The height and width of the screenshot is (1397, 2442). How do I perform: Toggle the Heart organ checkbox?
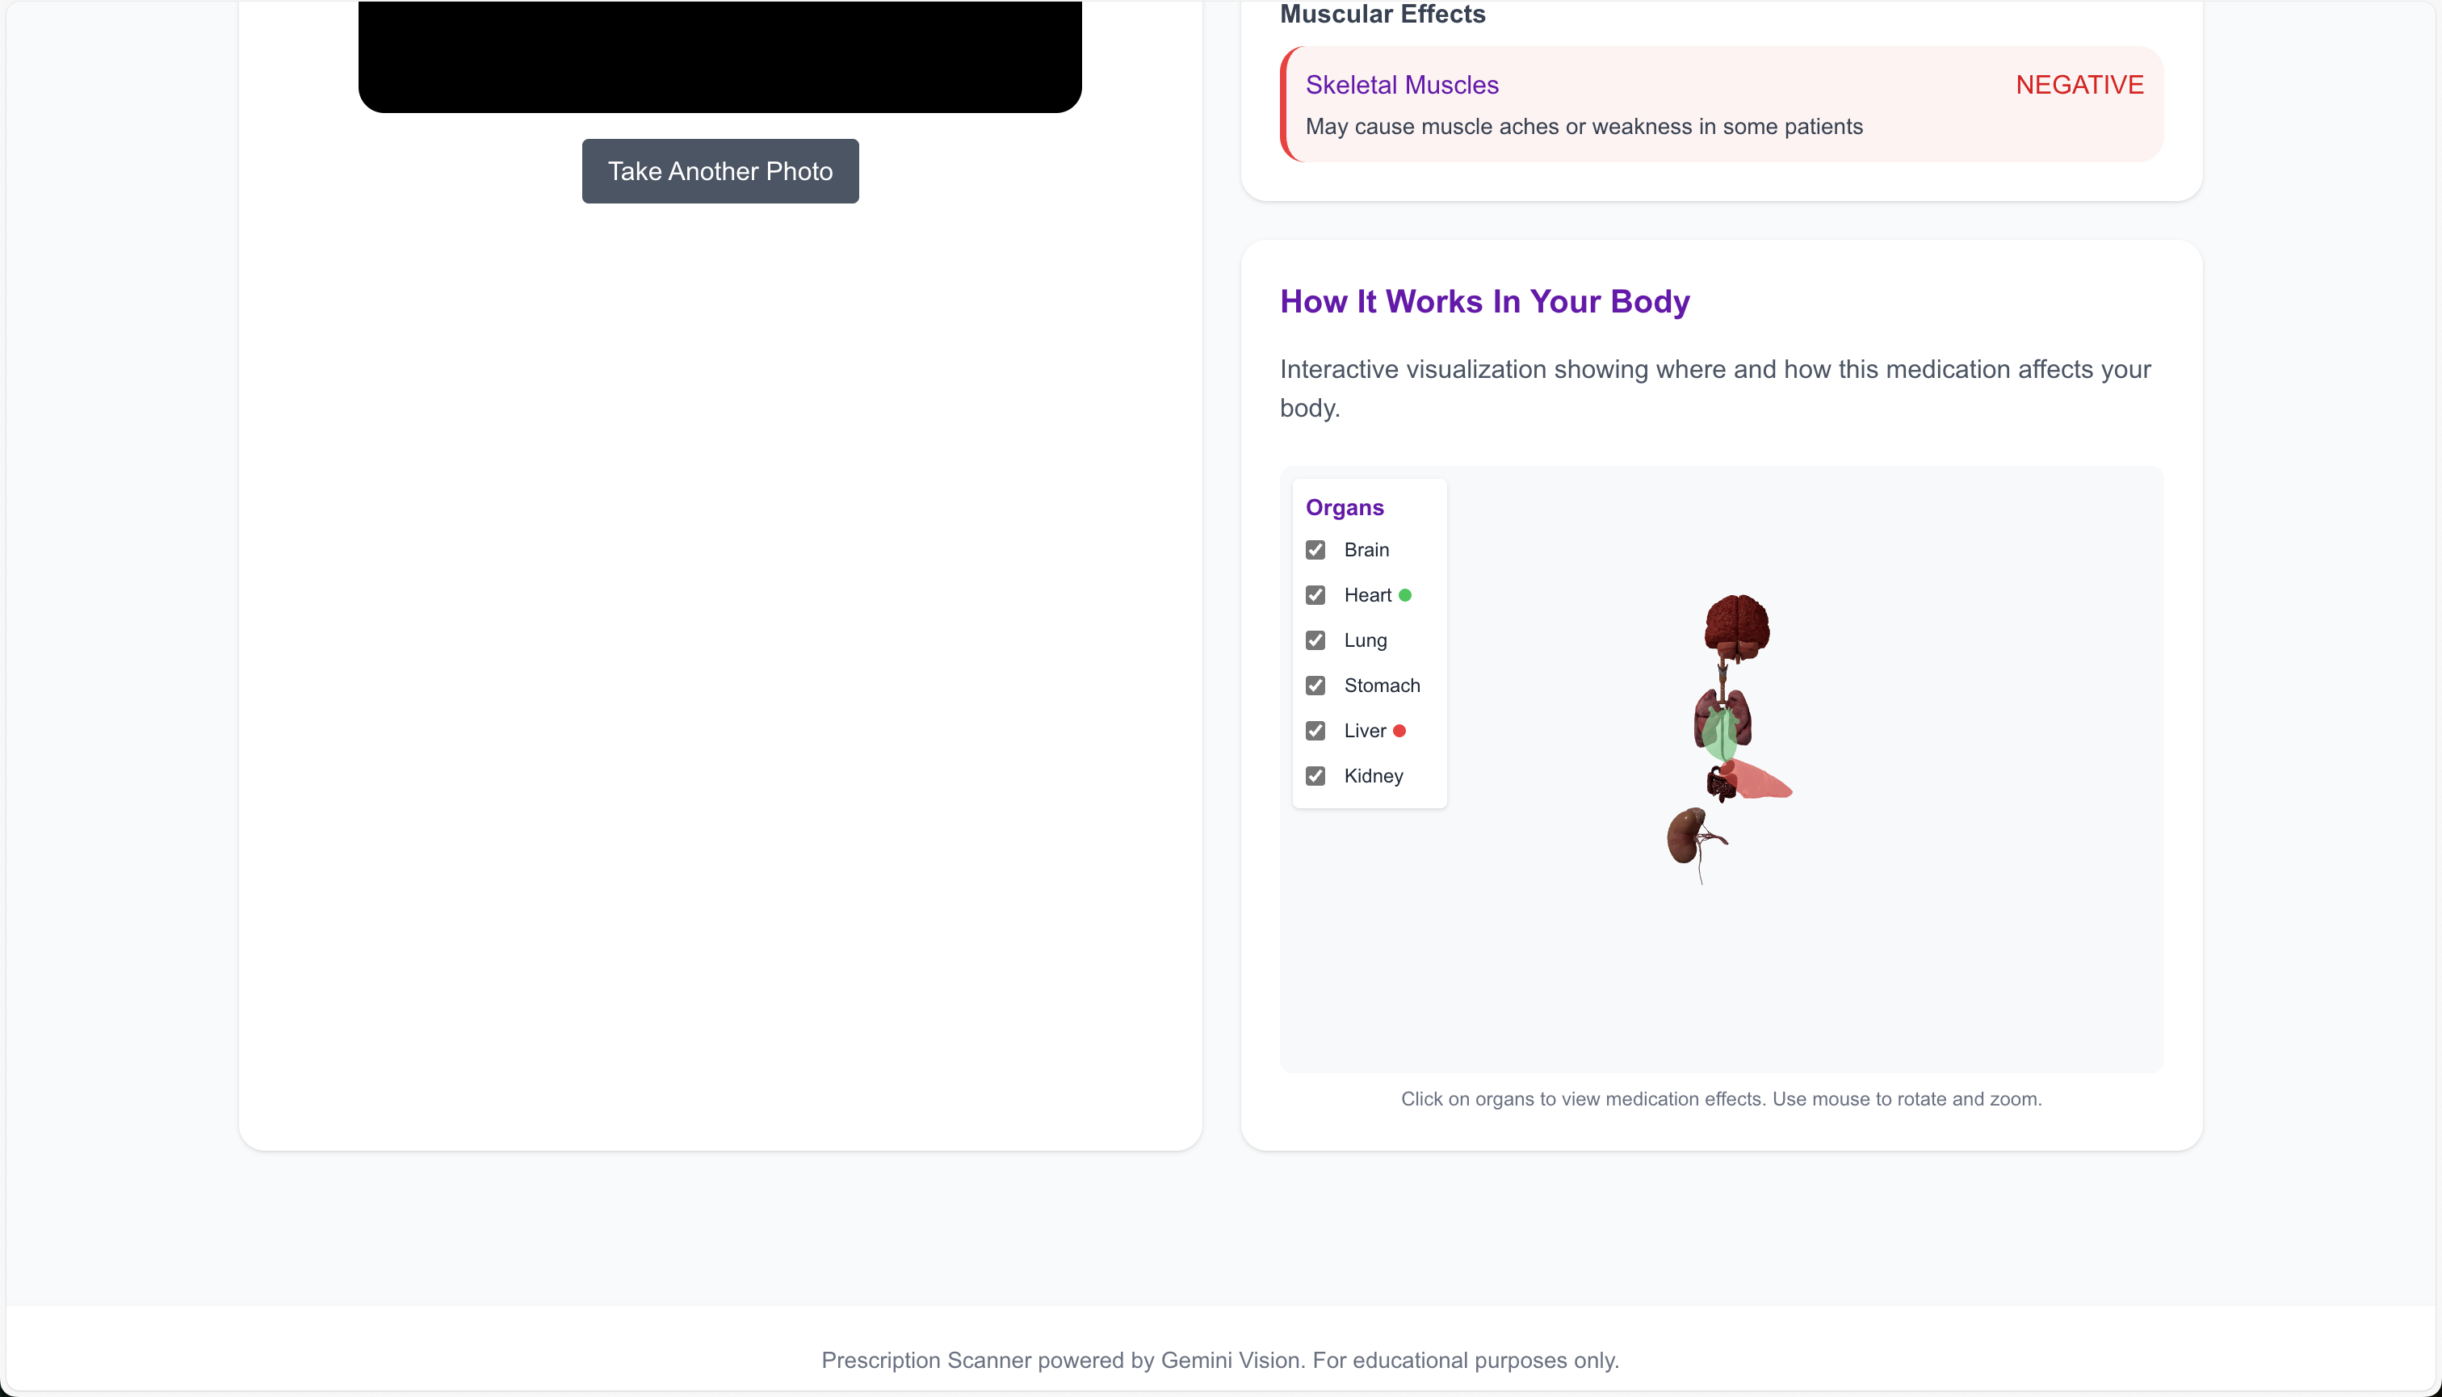(1315, 595)
